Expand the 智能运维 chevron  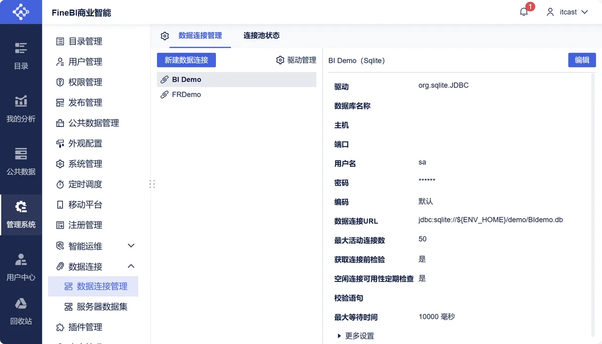pyautogui.click(x=131, y=246)
